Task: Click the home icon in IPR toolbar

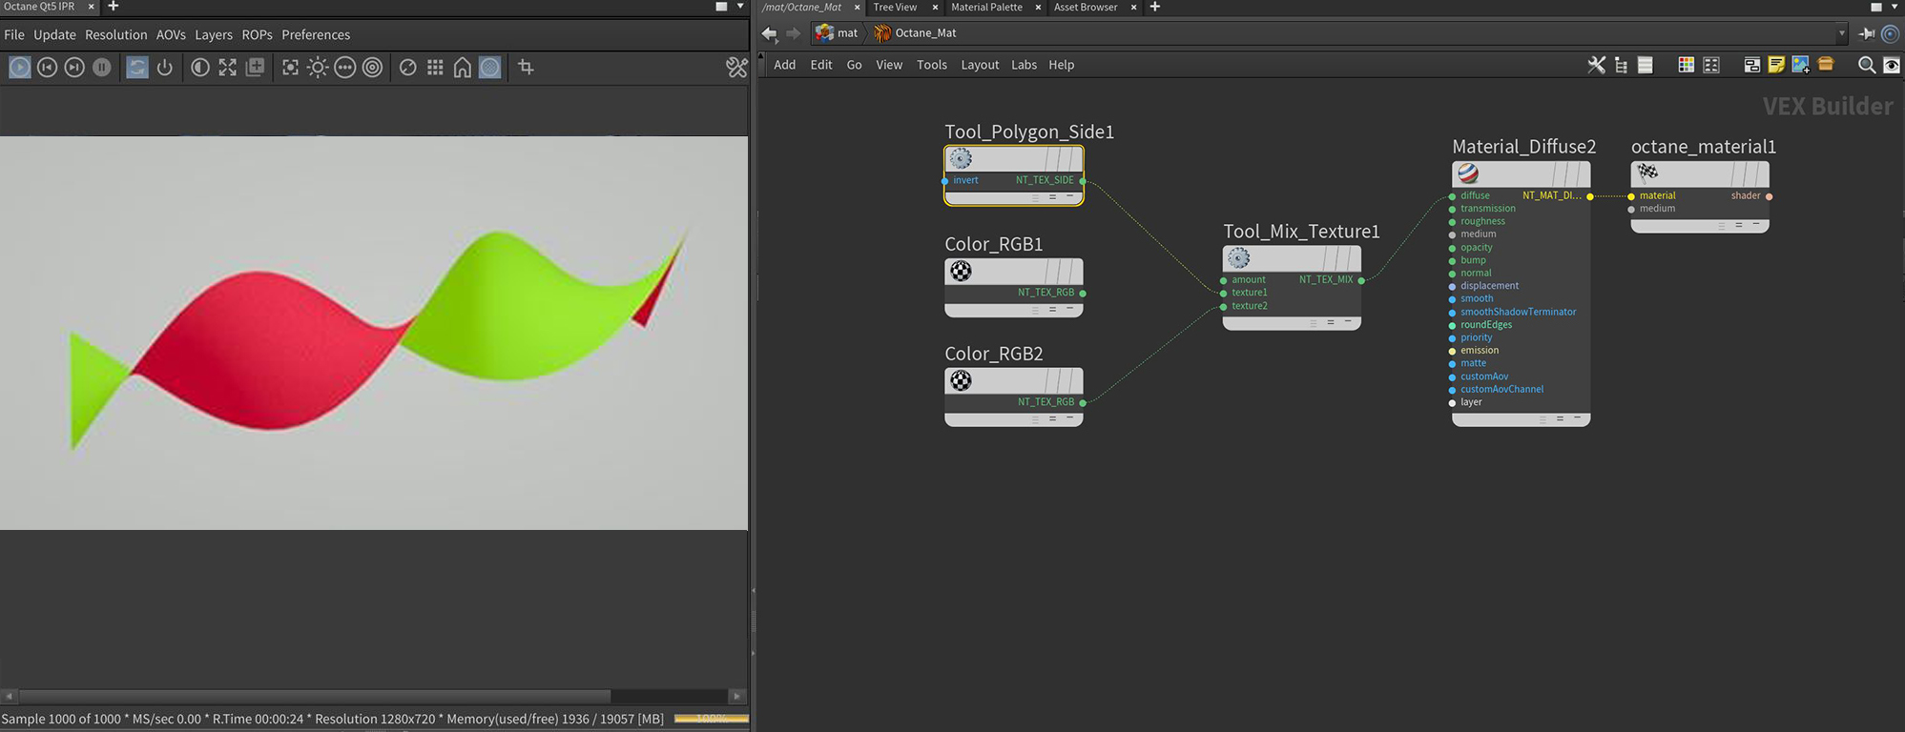Action: tap(462, 68)
